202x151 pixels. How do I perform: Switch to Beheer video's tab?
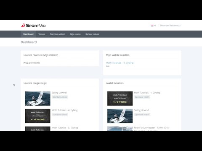point(92,34)
